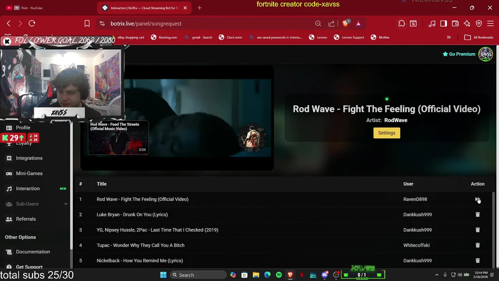The image size is (499, 281).
Task: Open the Brave Rewards triangle icon
Action: pyautogui.click(x=358, y=23)
